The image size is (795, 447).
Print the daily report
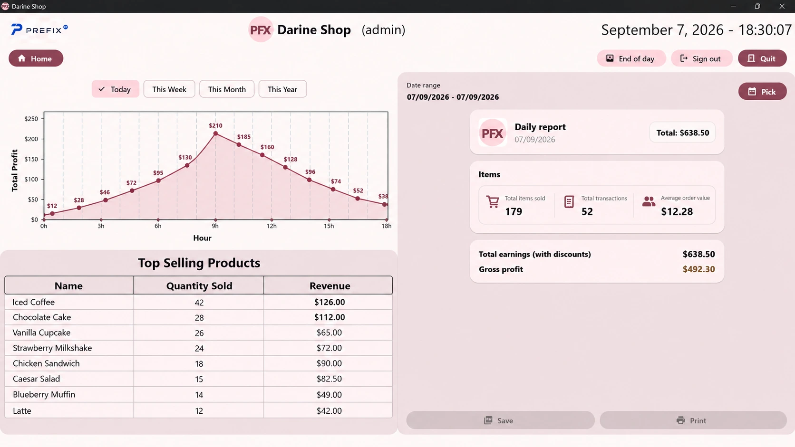(x=693, y=420)
